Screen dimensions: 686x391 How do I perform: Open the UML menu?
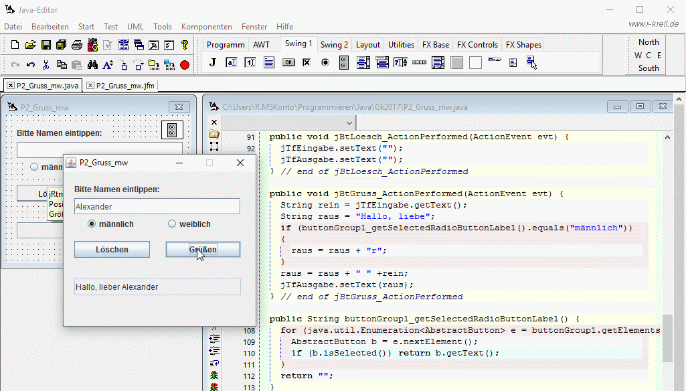(135, 27)
